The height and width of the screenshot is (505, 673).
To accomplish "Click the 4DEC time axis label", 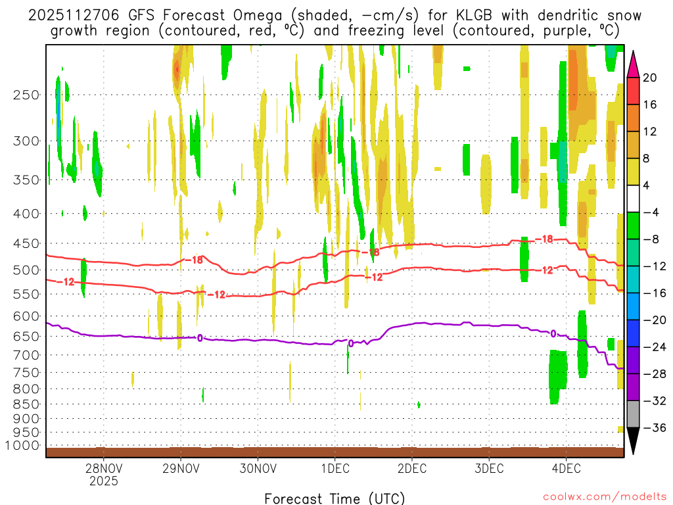I will point(566,468).
